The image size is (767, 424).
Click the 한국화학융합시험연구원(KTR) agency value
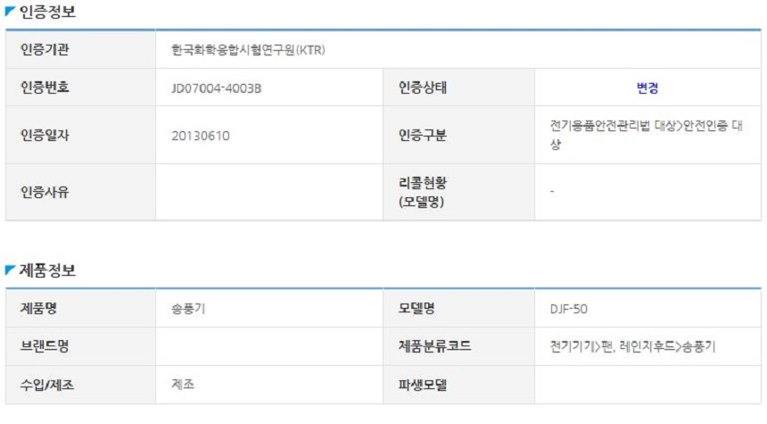248,50
